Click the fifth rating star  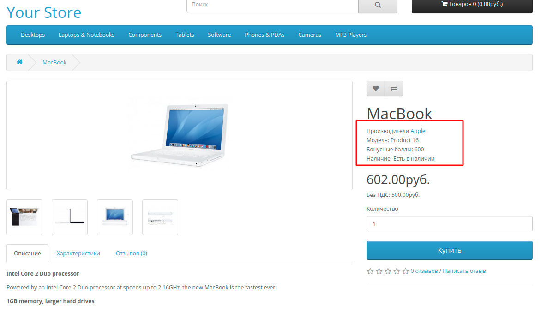click(405, 271)
